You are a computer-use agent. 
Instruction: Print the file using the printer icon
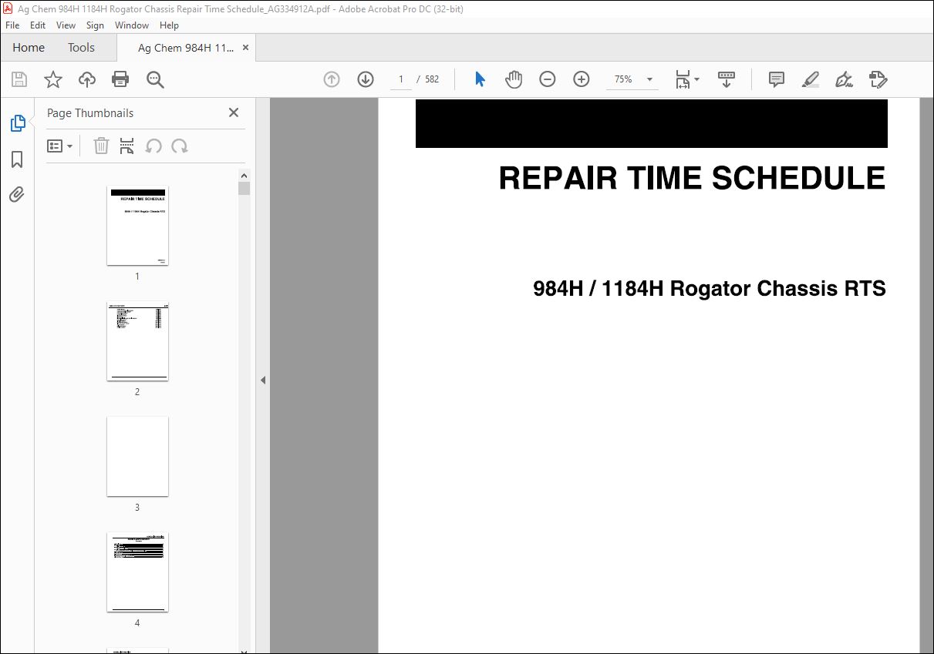(120, 79)
